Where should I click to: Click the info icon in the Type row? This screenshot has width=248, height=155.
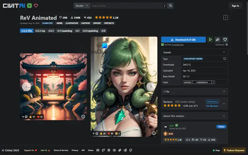[224, 59]
